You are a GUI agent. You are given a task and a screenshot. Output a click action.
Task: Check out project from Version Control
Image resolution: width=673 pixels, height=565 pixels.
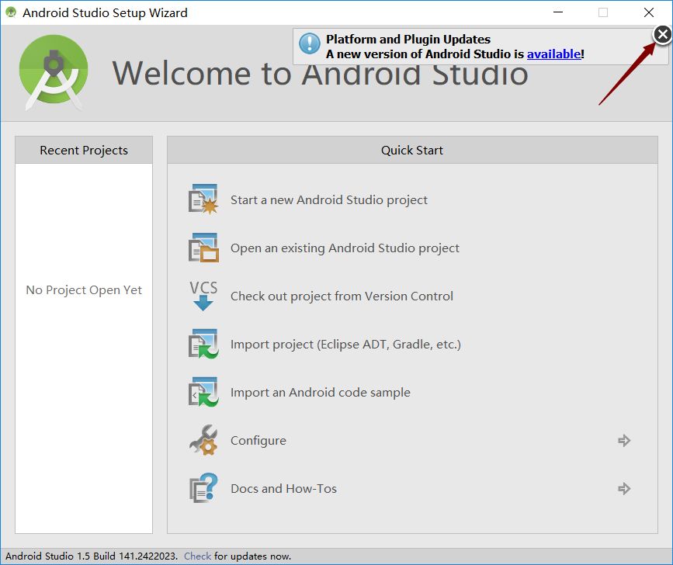(x=342, y=296)
